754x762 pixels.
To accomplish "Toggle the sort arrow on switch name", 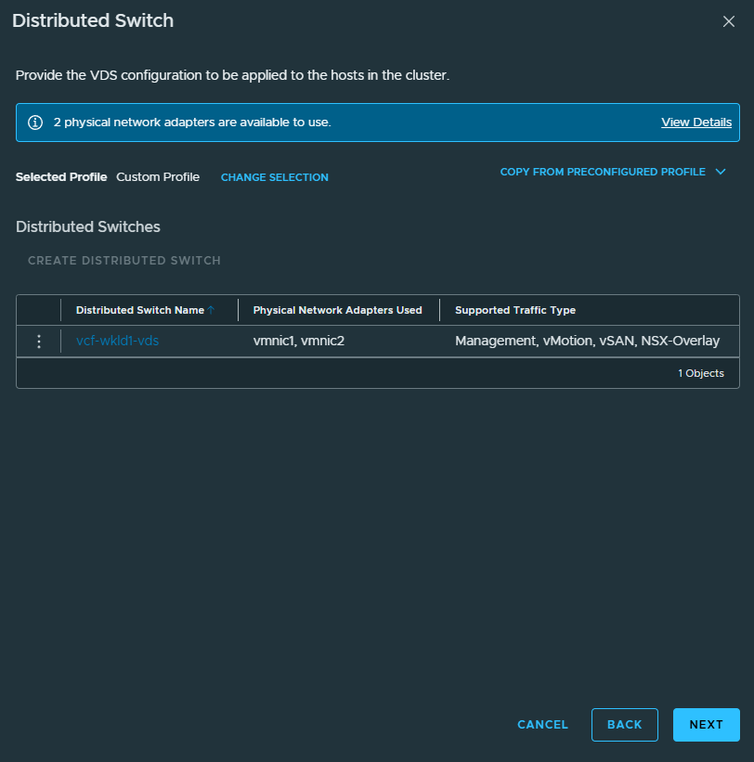I will pos(211,310).
